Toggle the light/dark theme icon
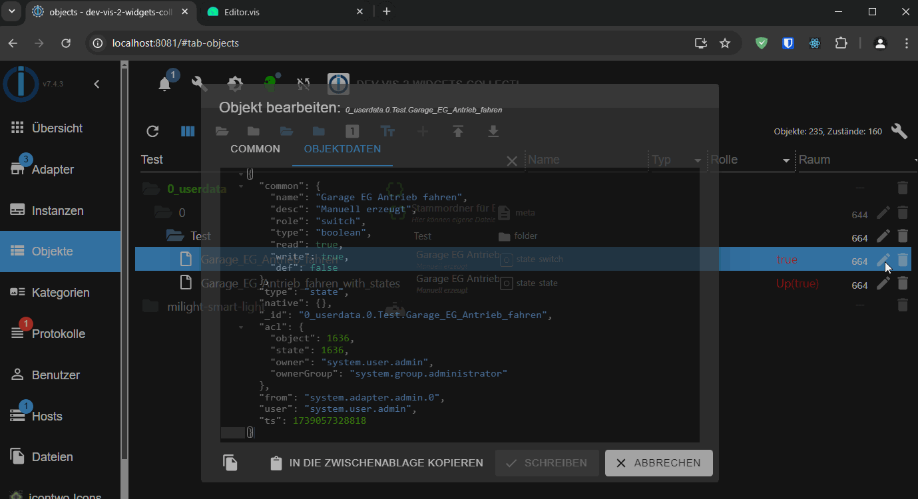Image resolution: width=918 pixels, height=499 pixels. point(235,84)
